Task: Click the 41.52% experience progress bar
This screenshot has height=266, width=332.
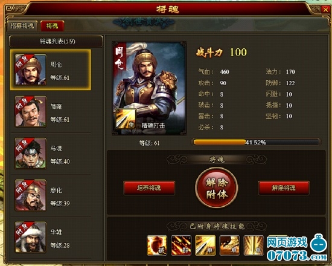Action: click(256, 142)
